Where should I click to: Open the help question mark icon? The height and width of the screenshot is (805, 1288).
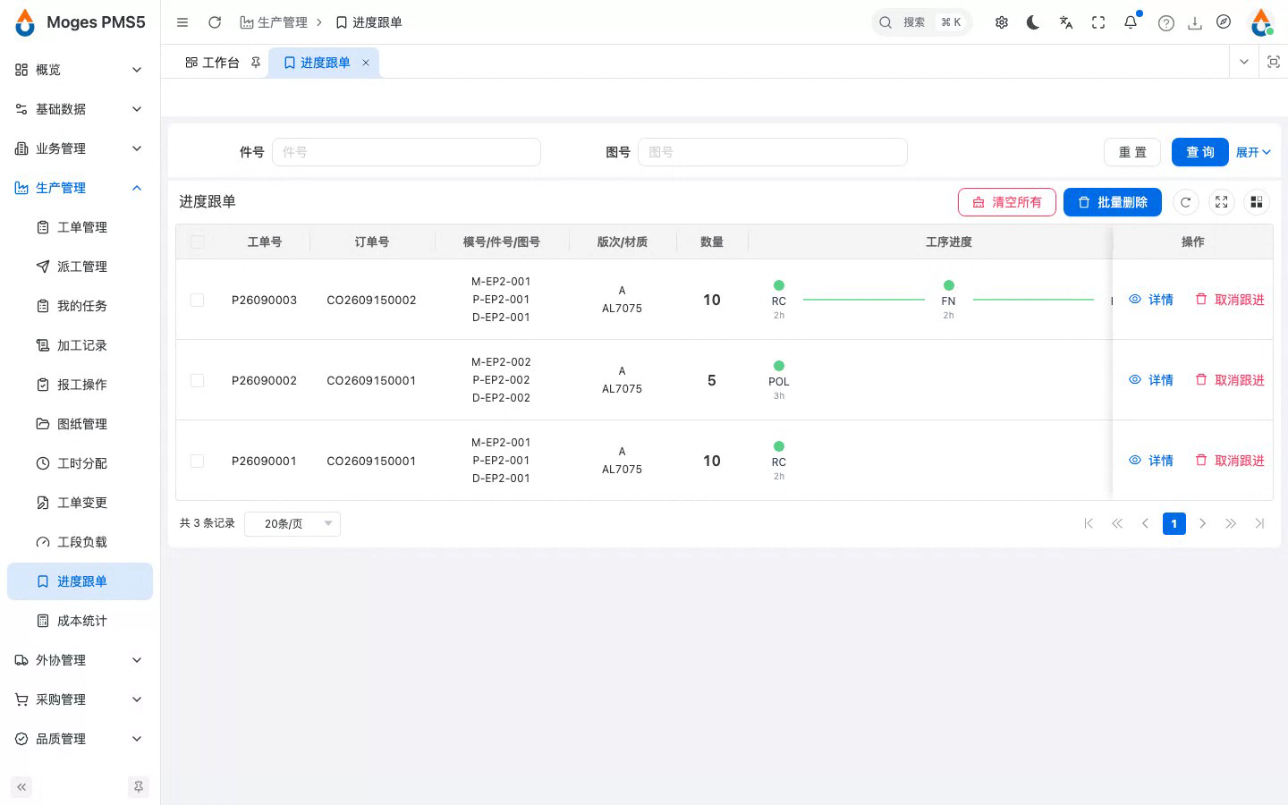click(x=1165, y=23)
